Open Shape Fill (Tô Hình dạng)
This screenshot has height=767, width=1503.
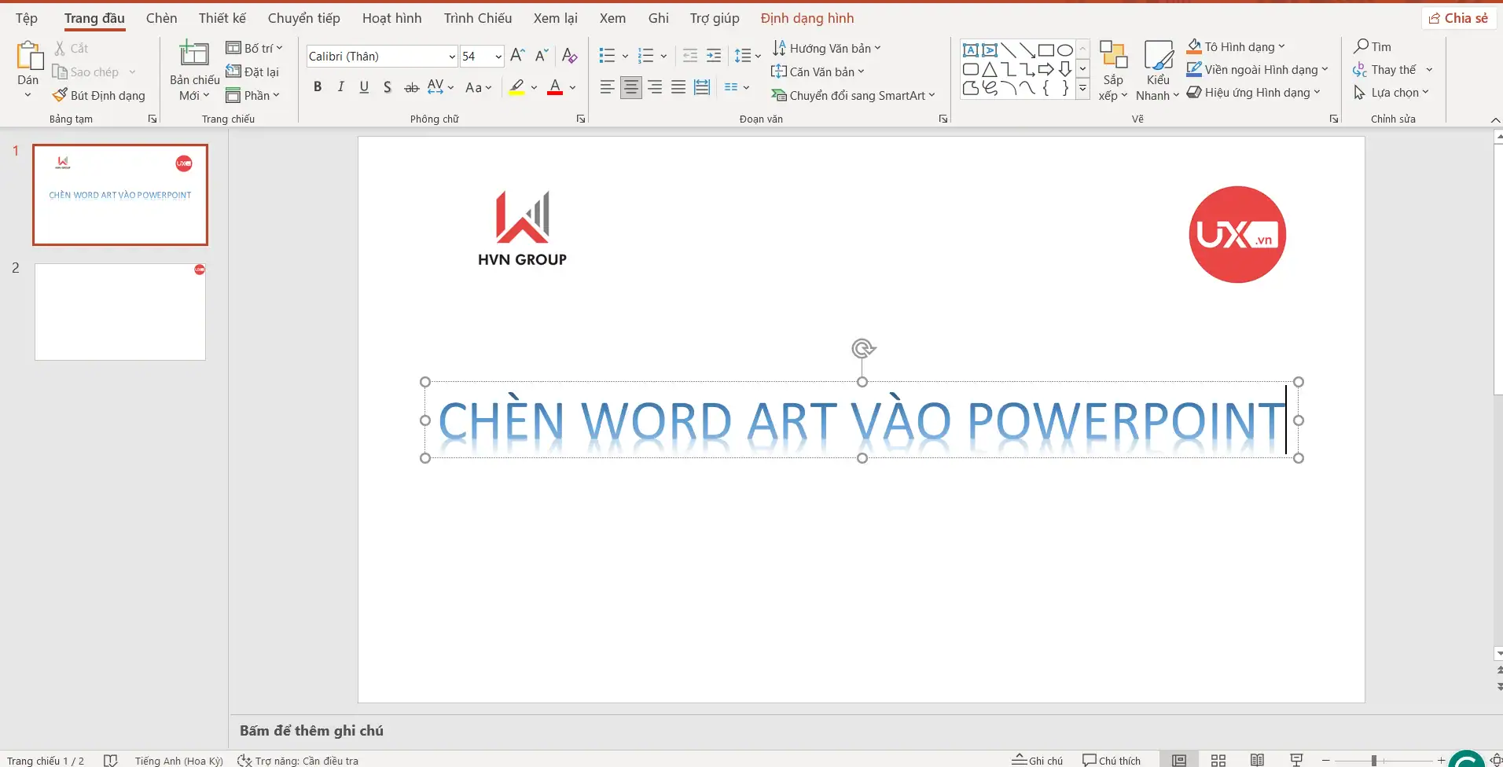[x=1235, y=46]
